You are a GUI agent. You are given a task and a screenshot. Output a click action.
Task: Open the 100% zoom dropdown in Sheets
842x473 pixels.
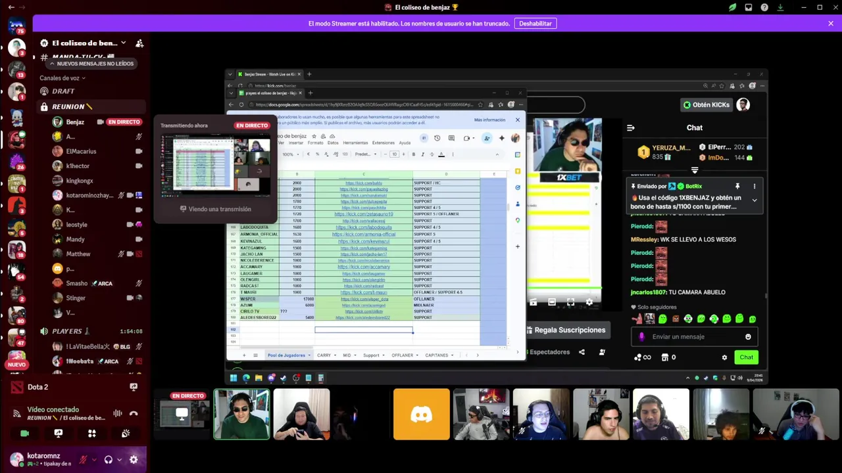(290, 154)
